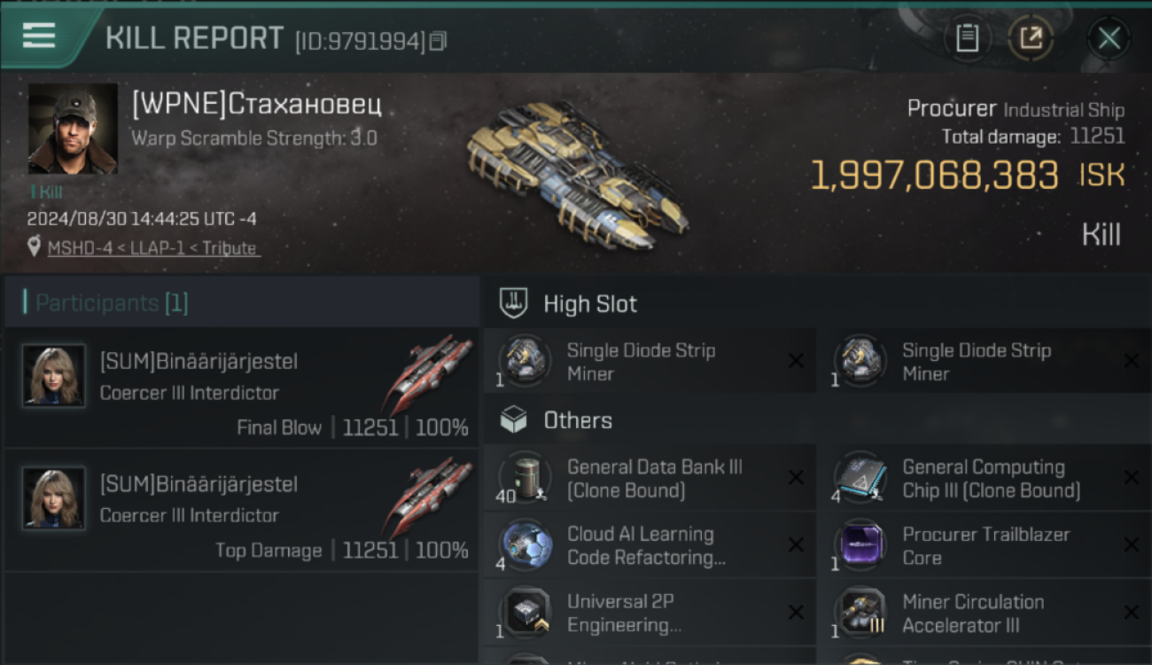Toggle X mark beside Miner Circulation Accelerator III

tap(1131, 613)
